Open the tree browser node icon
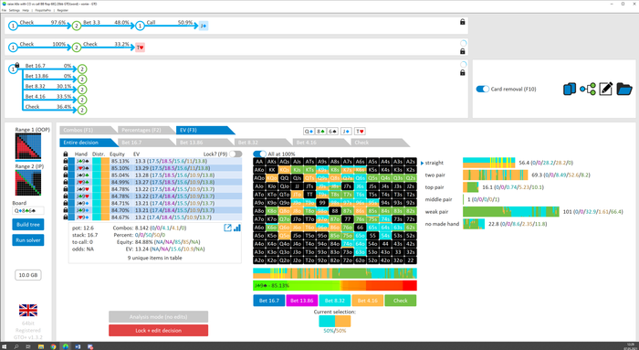Image resolution: width=639 pixels, height=350 pixels. click(x=587, y=89)
